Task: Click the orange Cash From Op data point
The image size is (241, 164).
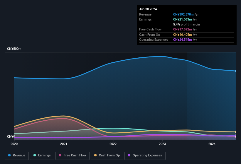Action: (236, 132)
